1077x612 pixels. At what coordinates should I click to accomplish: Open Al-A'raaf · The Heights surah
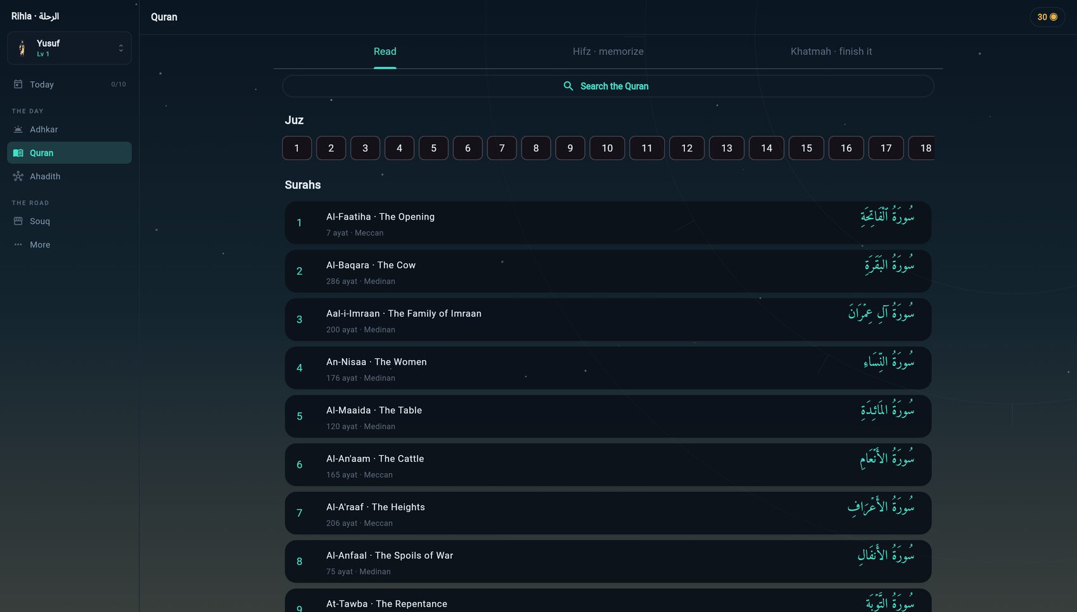tap(608, 513)
